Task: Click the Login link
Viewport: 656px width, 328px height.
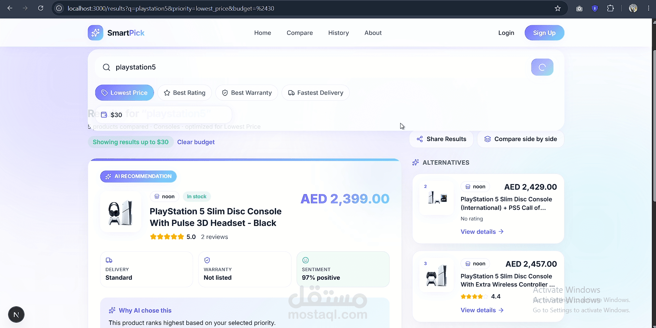Action: point(506,33)
